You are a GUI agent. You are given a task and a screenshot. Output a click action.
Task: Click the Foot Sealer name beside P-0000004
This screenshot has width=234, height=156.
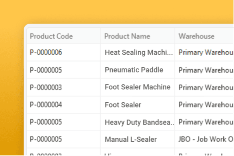(x=123, y=105)
